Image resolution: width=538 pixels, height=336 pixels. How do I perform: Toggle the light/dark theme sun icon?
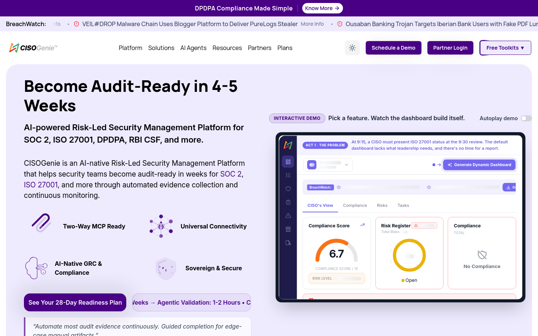pyautogui.click(x=352, y=48)
